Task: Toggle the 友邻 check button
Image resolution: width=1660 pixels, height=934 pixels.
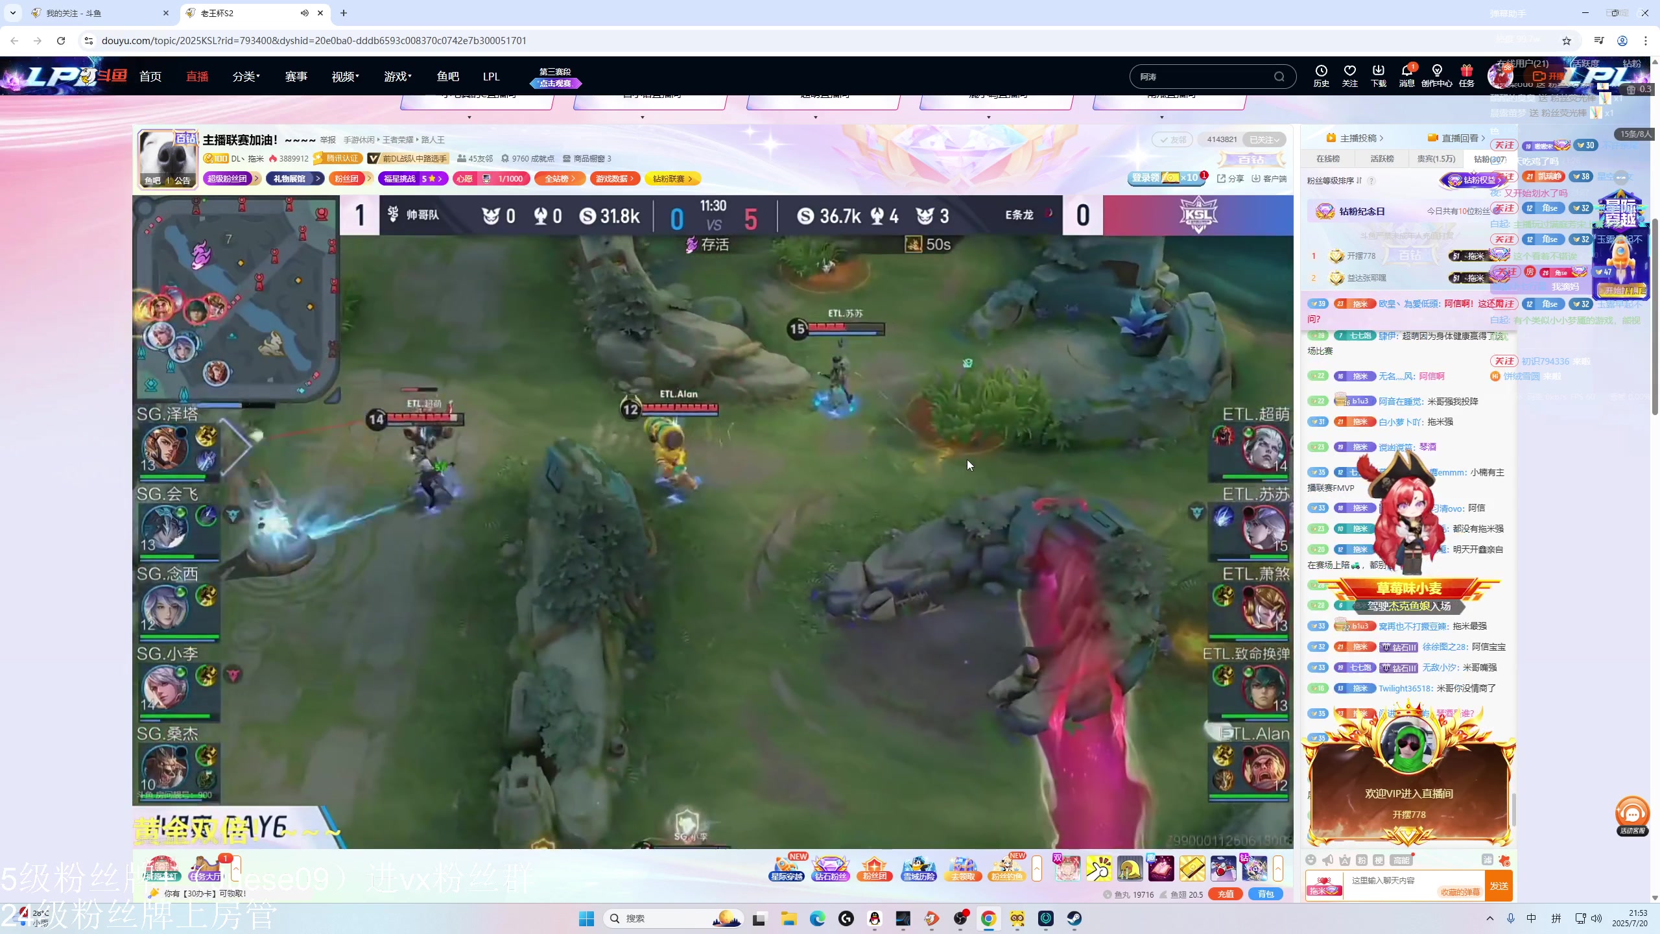Action: click(1173, 139)
